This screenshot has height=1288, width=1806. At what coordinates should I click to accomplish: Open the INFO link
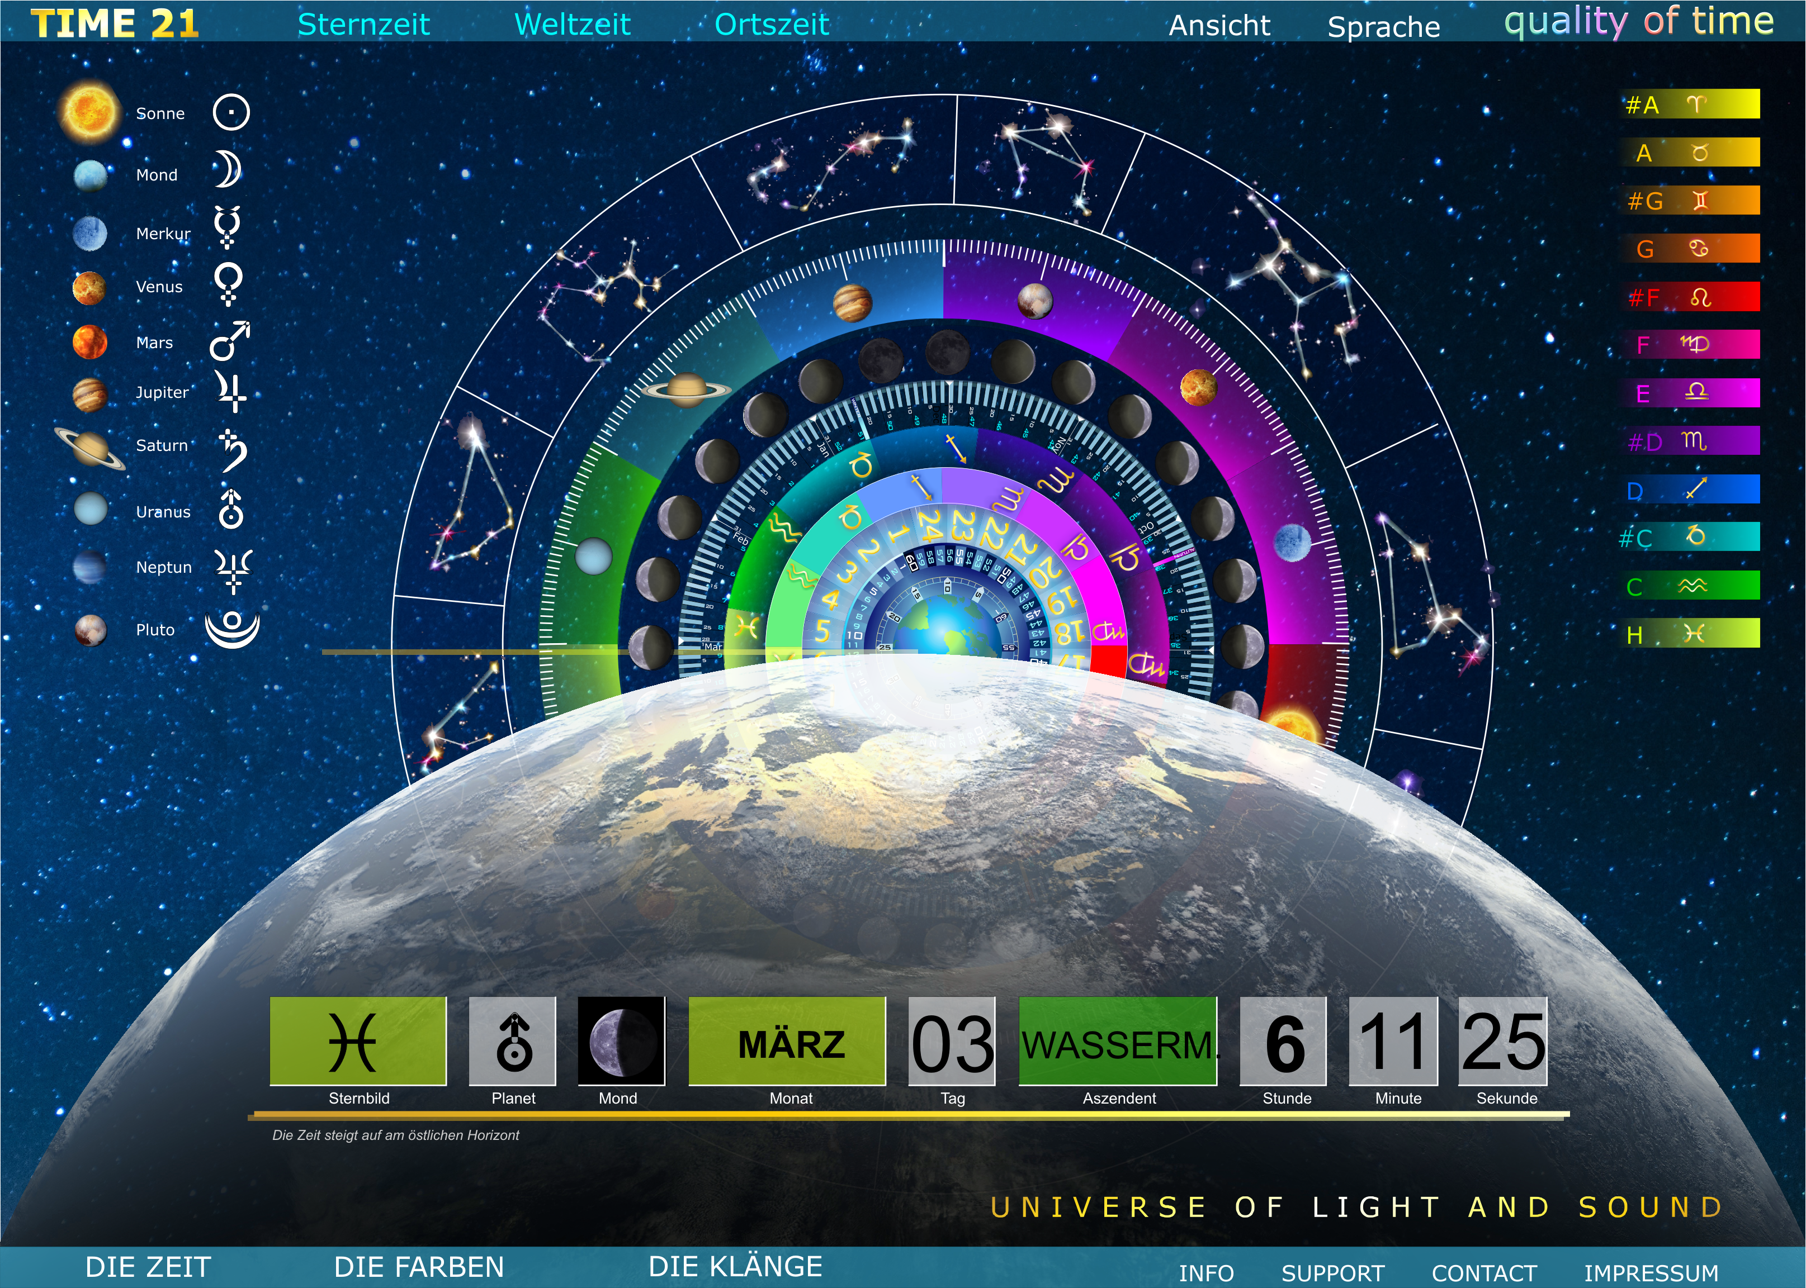[1206, 1273]
